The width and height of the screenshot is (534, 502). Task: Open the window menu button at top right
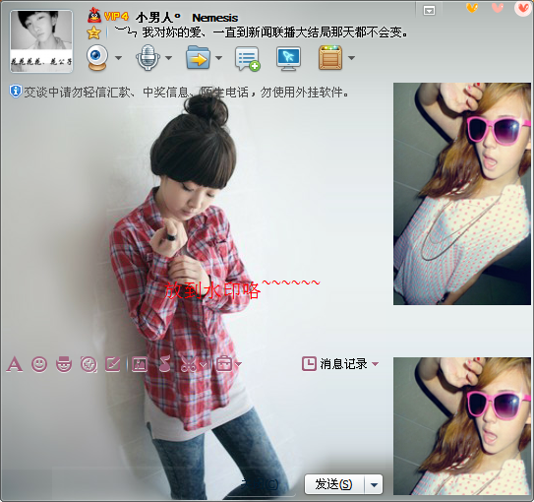tap(429, 11)
